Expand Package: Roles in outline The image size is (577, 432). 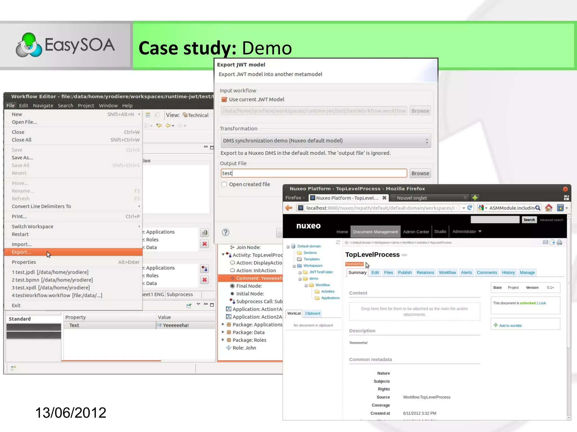coord(223,340)
